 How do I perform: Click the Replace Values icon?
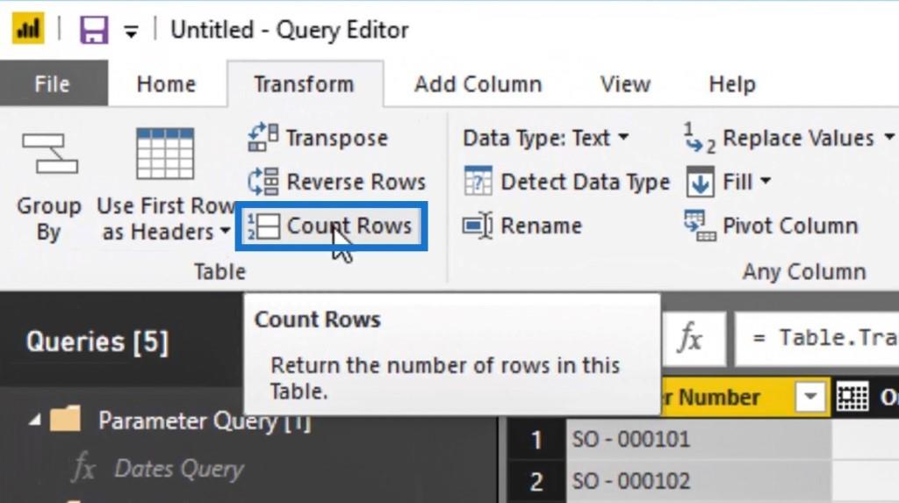[700, 138]
